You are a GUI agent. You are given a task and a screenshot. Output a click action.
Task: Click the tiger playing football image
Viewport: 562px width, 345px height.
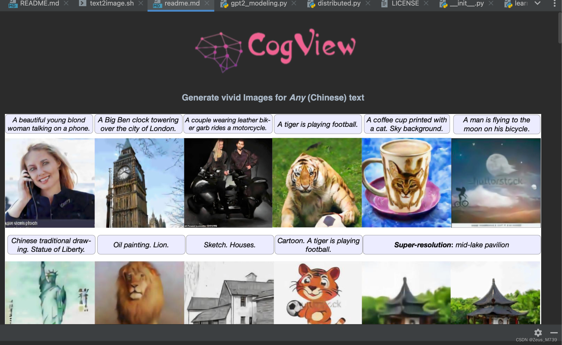[x=317, y=182]
